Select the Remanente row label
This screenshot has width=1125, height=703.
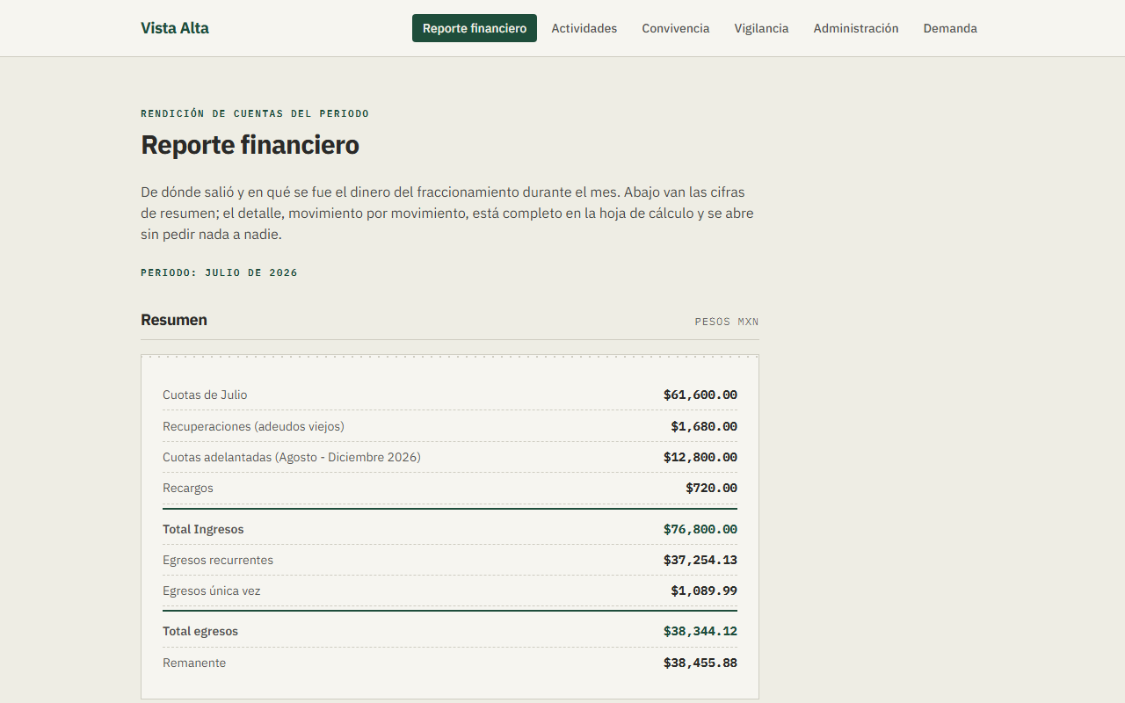[194, 663]
